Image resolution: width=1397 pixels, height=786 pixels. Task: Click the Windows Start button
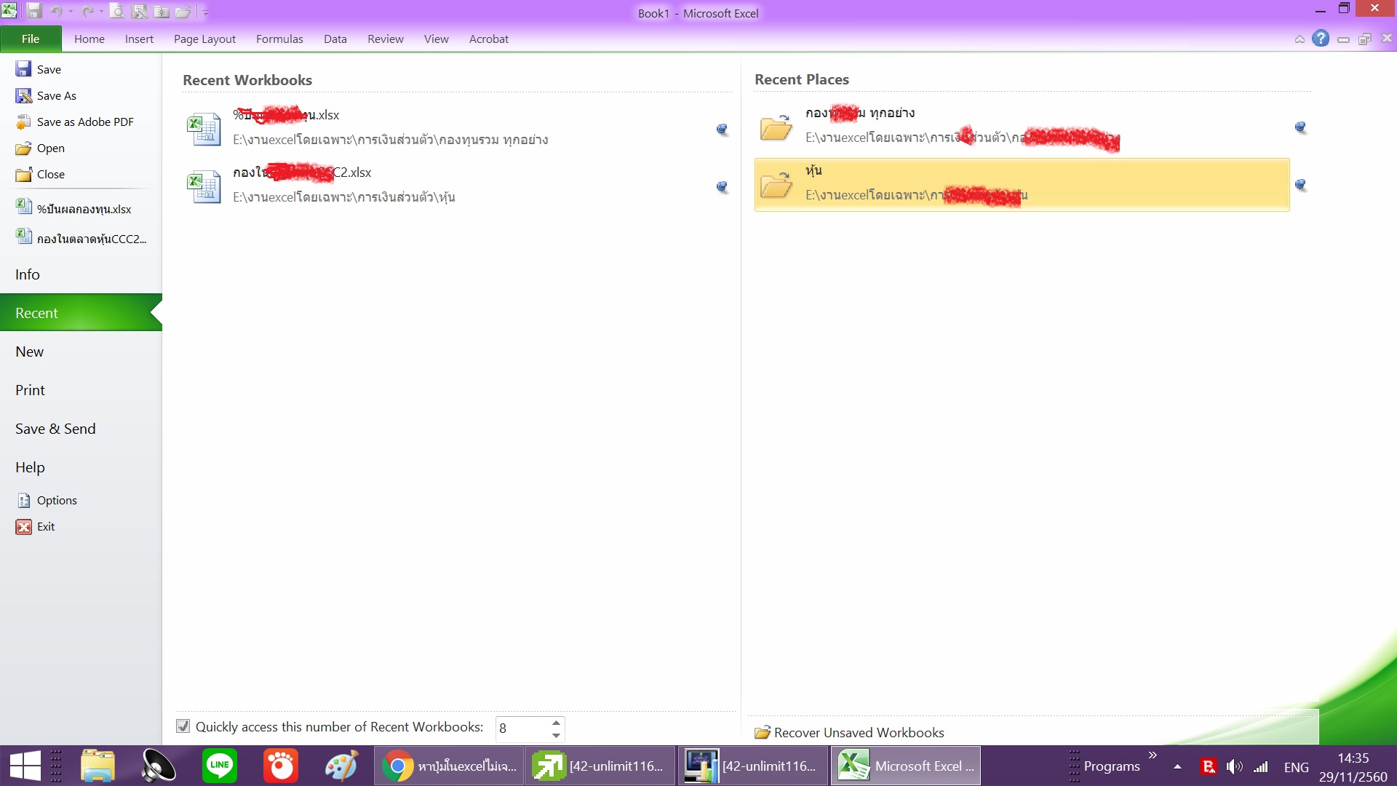pos(25,766)
